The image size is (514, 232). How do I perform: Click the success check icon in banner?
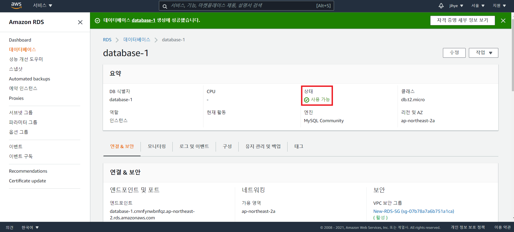98,21
